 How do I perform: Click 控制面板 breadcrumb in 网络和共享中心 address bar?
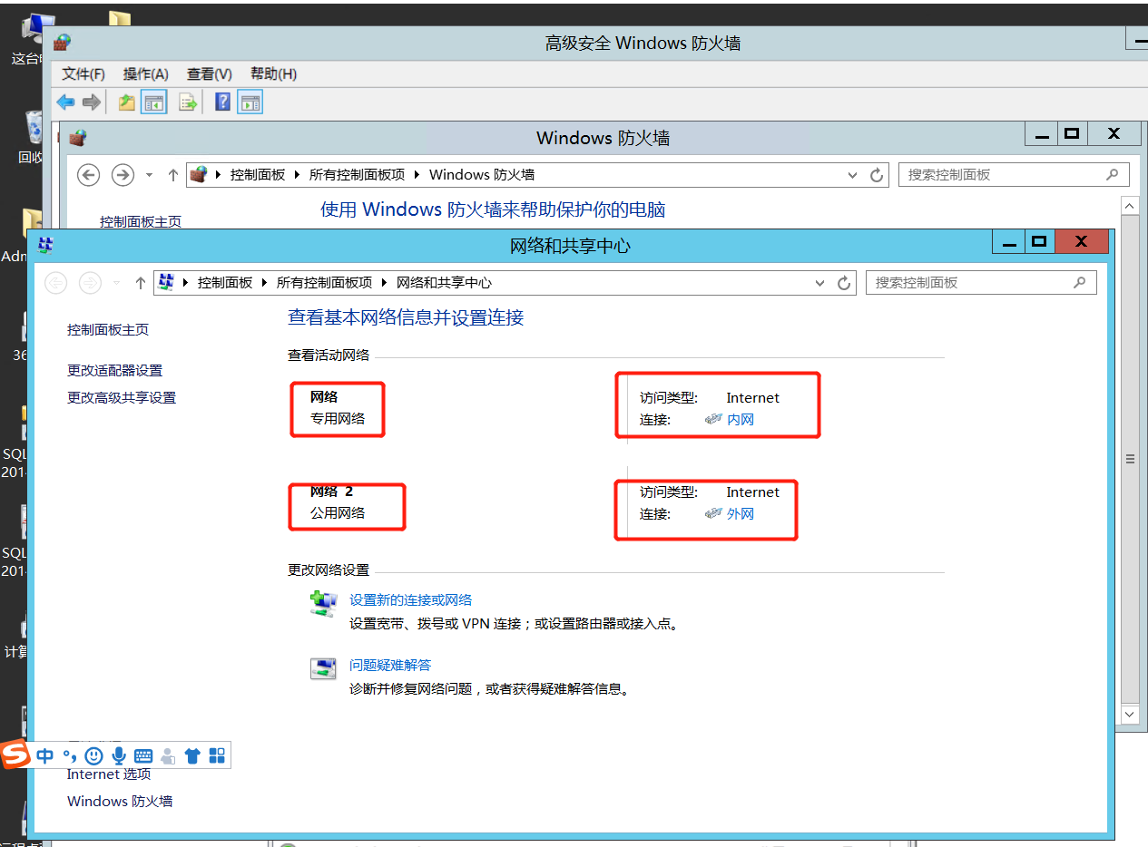pyautogui.click(x=225, y=283)
